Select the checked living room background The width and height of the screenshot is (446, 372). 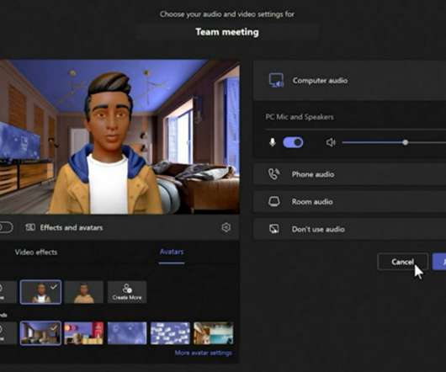tap(40, 333)
